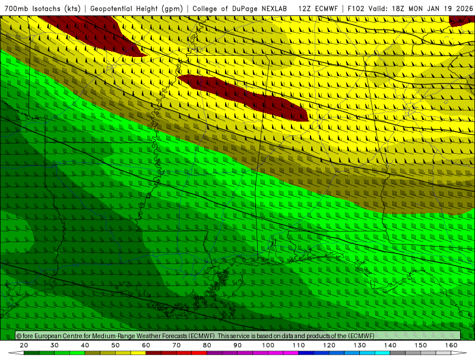Click the colorbar label "90"
The image size is (475, 356).
(x=237, y=345)
